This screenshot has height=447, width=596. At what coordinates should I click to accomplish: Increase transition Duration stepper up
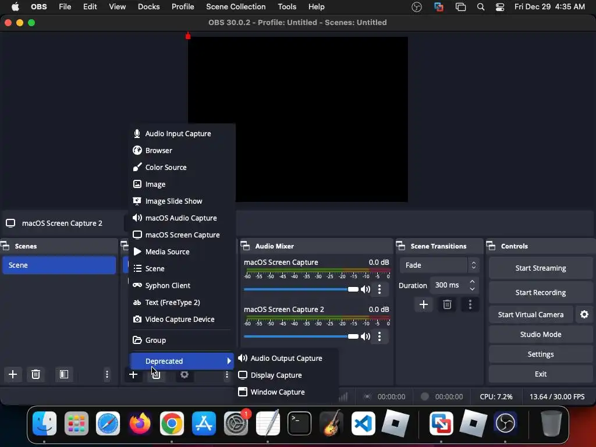tap(473, 282)
